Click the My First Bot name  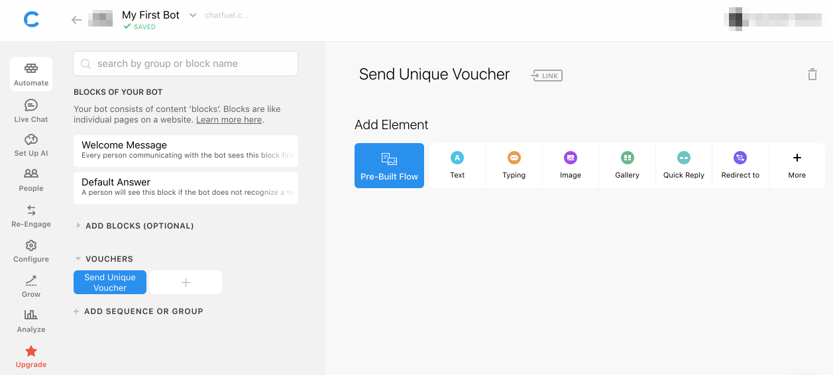[151, 15]
